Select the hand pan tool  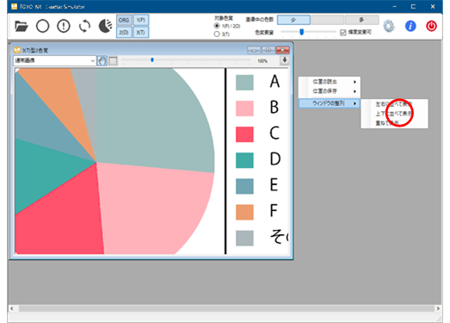point(102,60)
